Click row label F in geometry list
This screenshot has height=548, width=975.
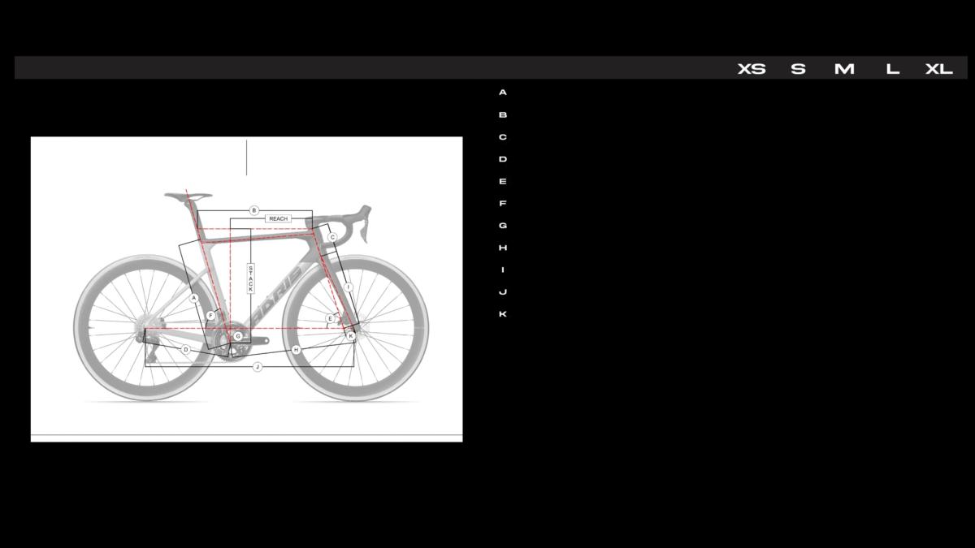[503, 203]
